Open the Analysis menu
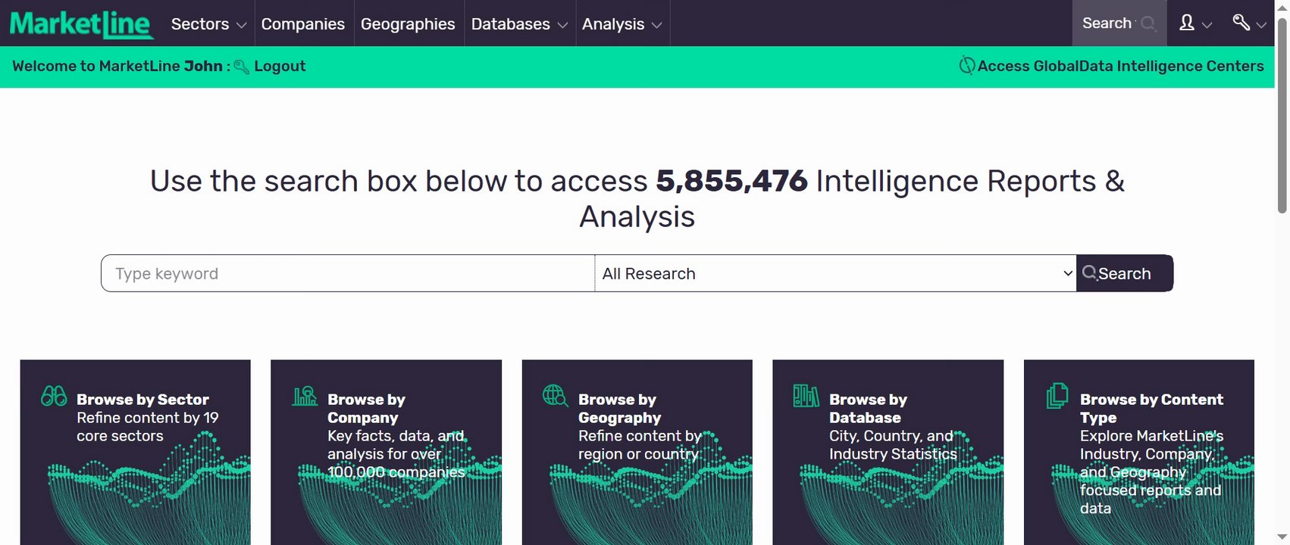Viewport: 1290px width, 545px height. tap(613, 24)
